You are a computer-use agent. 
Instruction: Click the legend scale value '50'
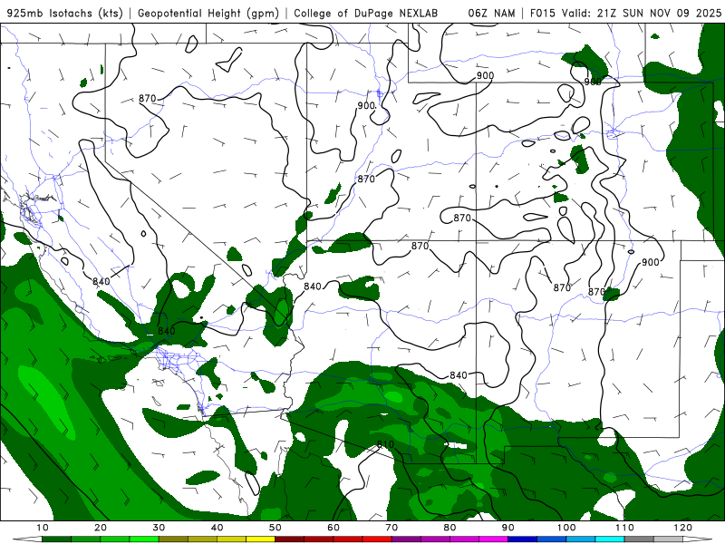pyautogui.click(x=275, y=528)
